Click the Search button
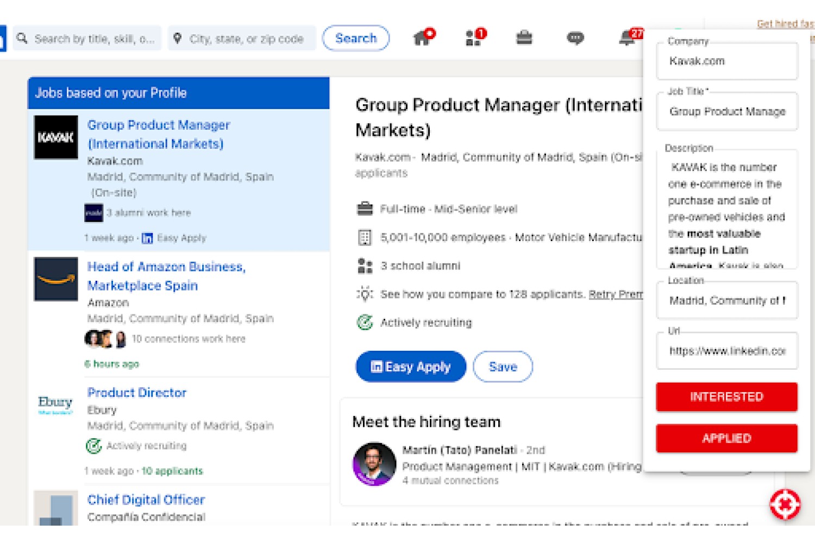Viewport: 815px width, 543px height. click(356, 38)
